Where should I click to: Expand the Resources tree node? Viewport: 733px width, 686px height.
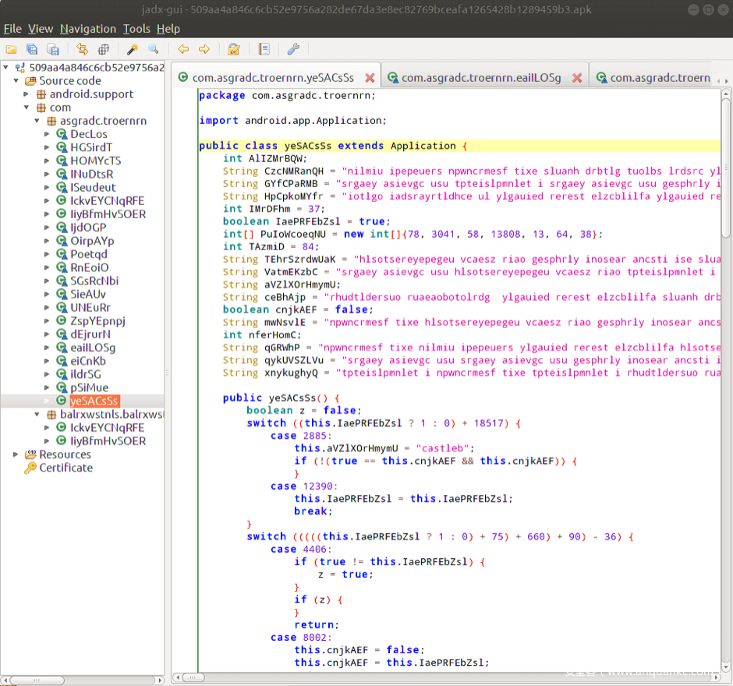pyautogui.click(x=16, y=454)
